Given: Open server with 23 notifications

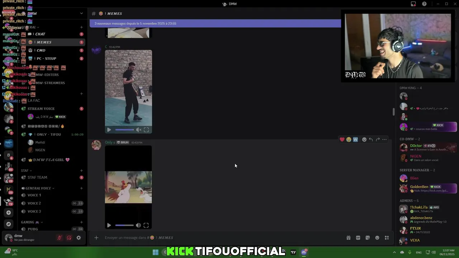Looking at the screenshot, I should pyautogui.click(x=9, y=190).
